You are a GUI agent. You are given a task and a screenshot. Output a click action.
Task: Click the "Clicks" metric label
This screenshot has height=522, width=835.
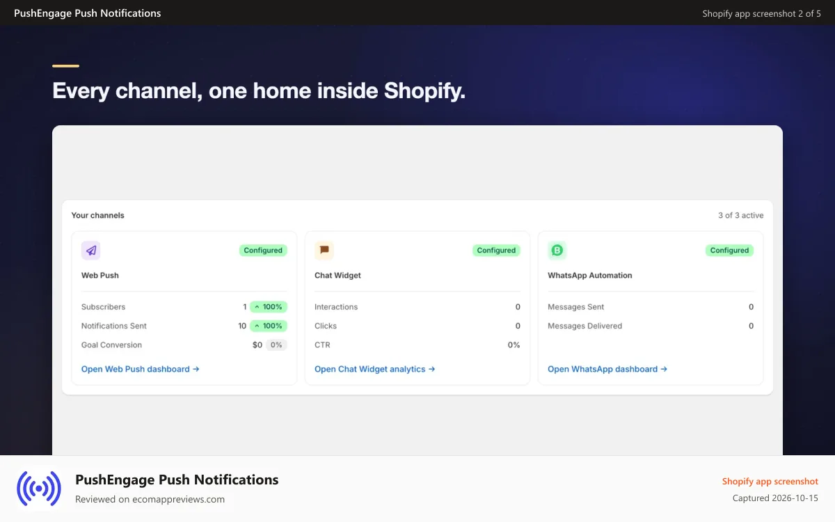(326, 326)
